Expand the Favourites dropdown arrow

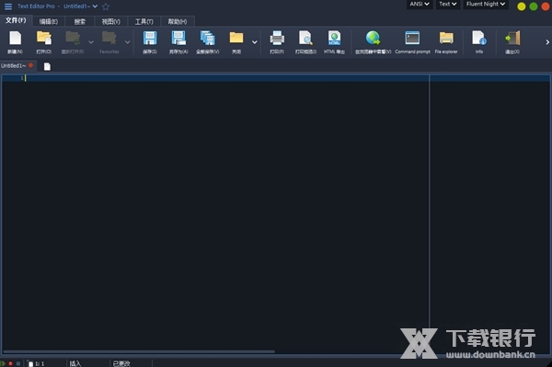point(128,42)
